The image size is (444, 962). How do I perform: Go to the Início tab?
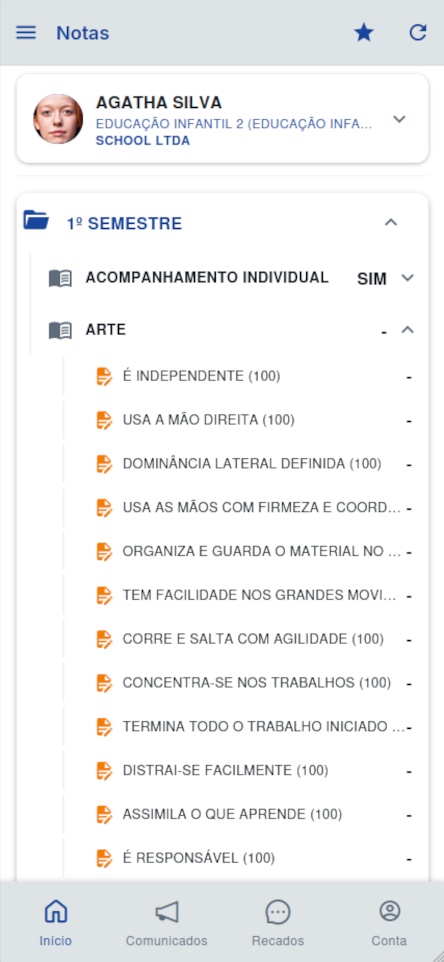pos(56,922)
